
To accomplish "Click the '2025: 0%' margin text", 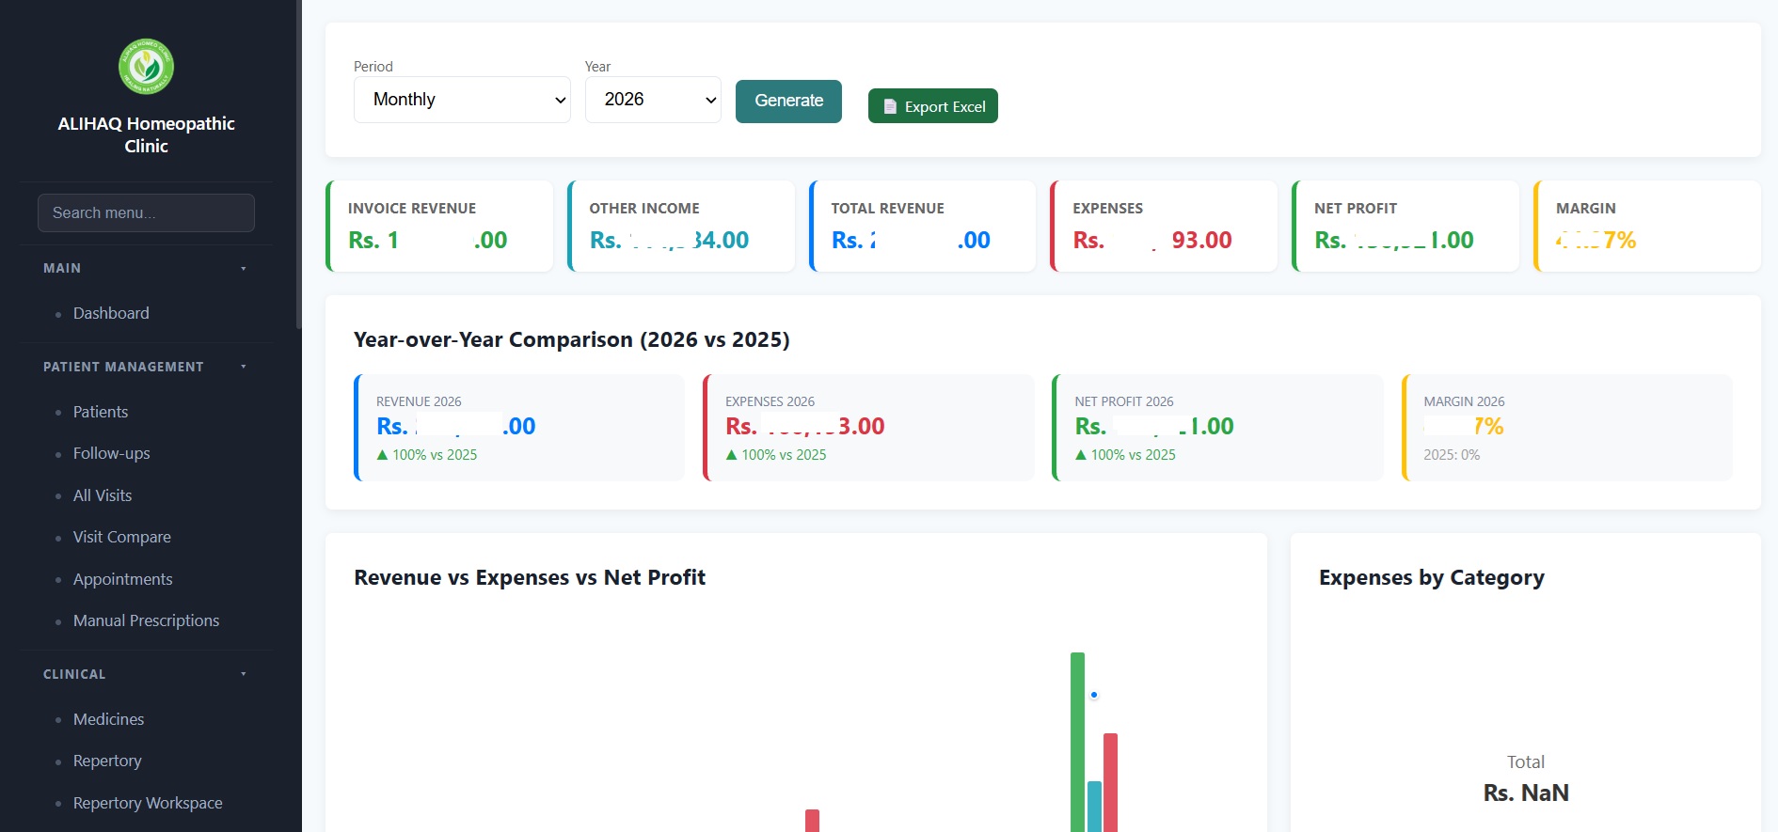I will coord(1452,455).
